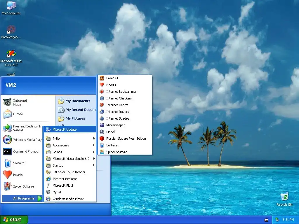This screenshot has height=224, width=299.
Task: Open the BitLocker To Go Reader icon
Action: tap(48, 172)
